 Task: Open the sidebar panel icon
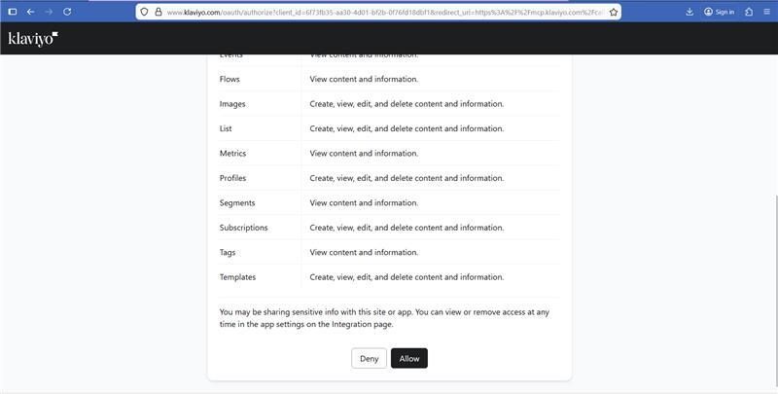[13, 12]
